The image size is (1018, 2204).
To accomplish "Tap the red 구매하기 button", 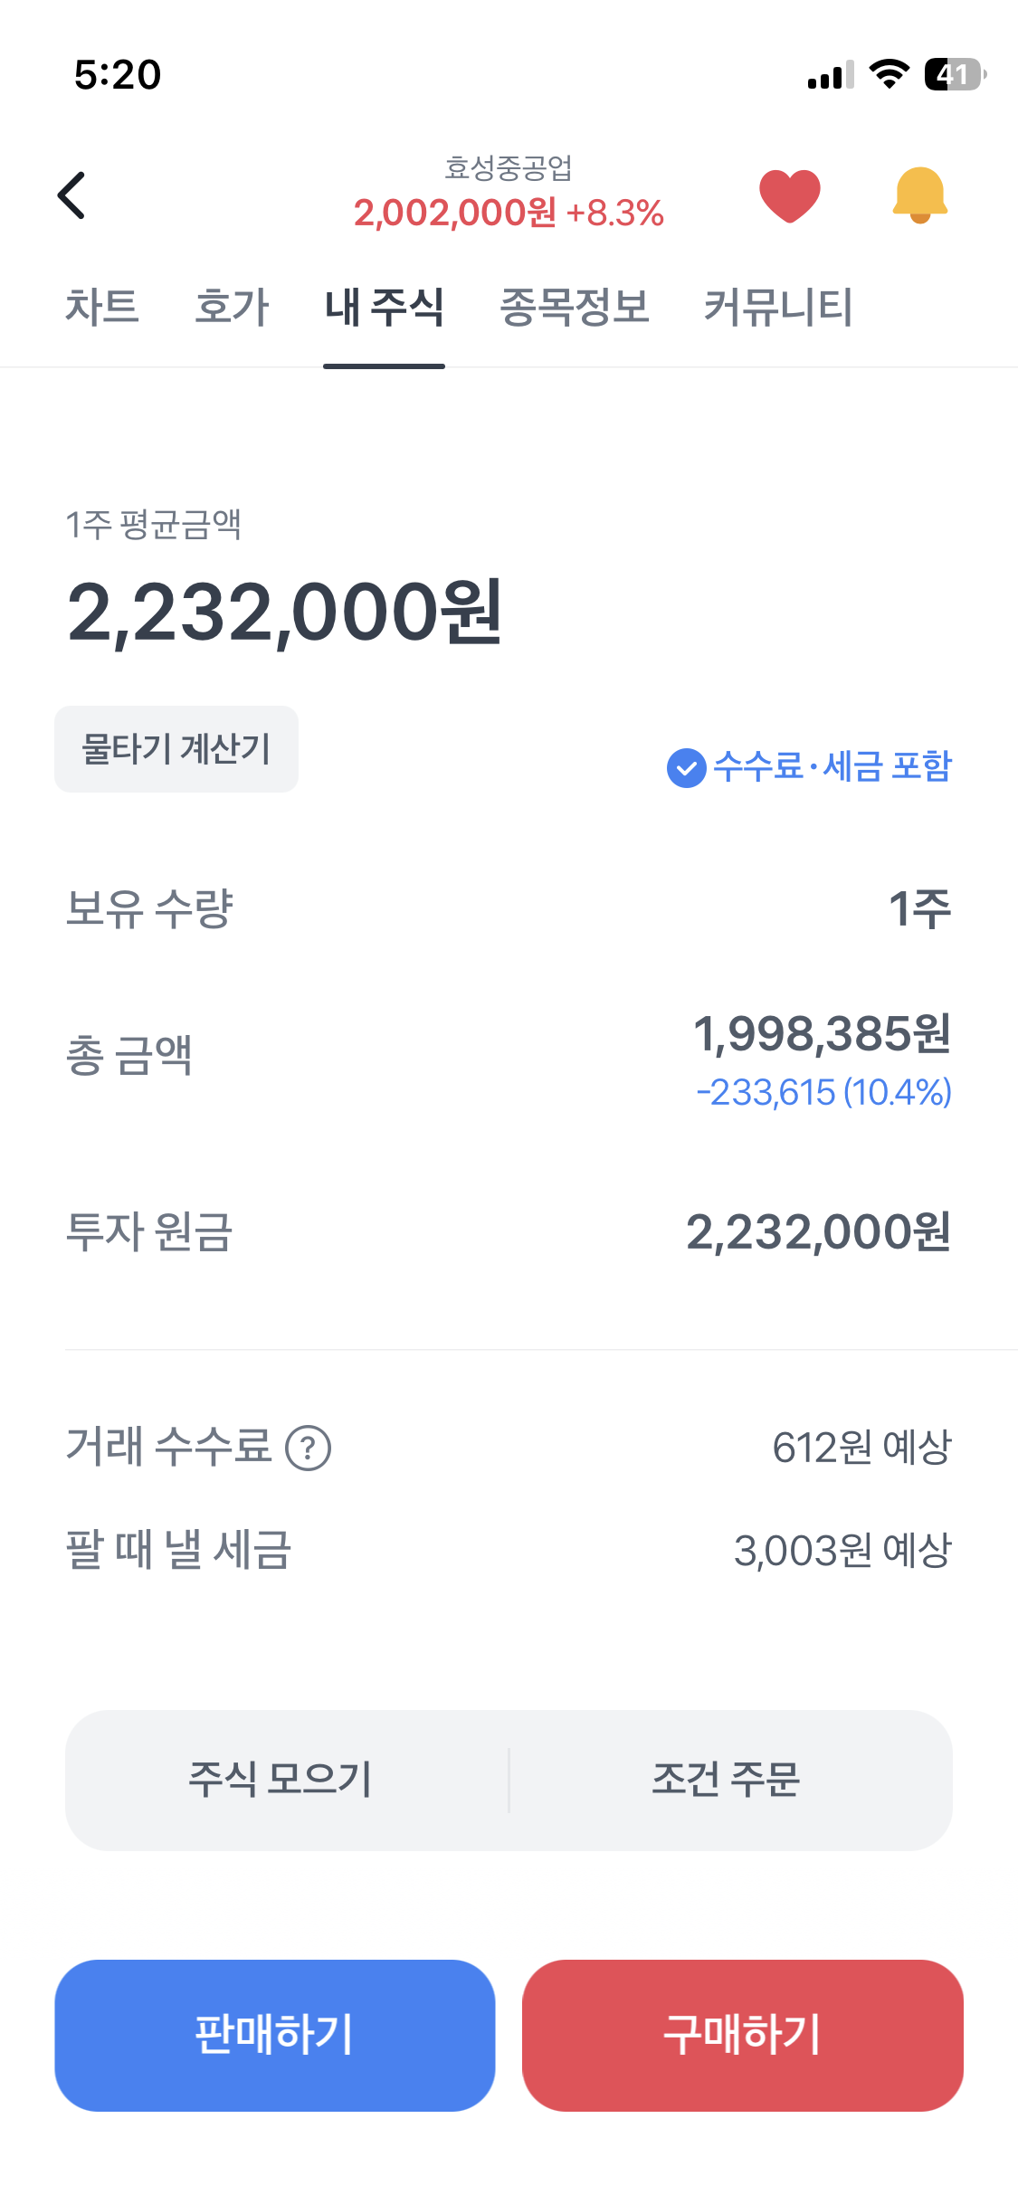I will [742, 2035].
